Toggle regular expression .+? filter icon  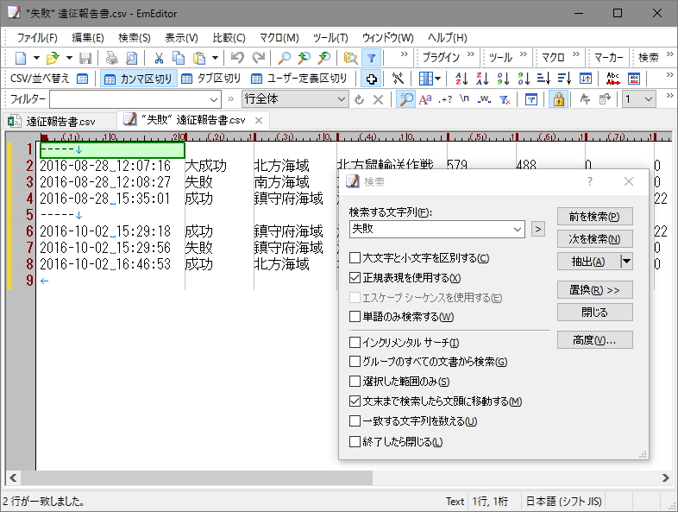(x=445, y=99)
